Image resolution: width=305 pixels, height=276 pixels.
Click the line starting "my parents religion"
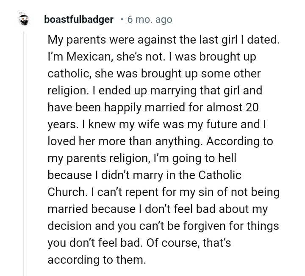(x=142, y=158)
